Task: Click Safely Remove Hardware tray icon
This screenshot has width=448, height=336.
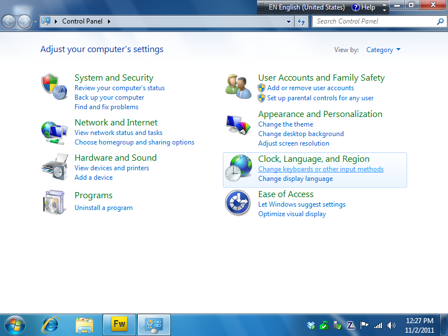Action: pos(338,325)
